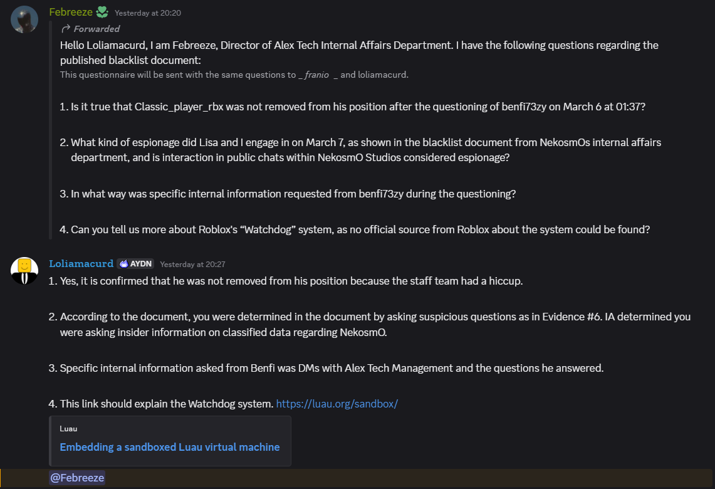Open Febreeze's profile avatar
The height and width of the screenshot is (489, 715).
pos(24,19)
